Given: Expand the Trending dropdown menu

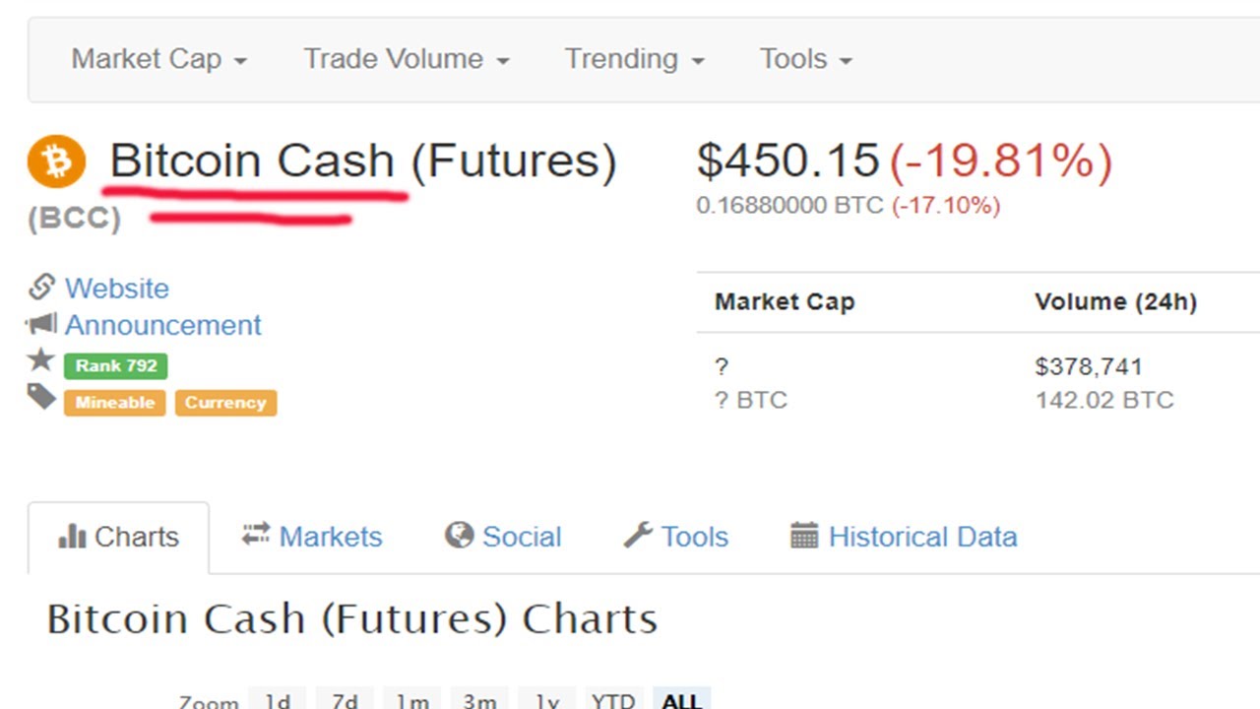Looking at the screenshot, I should 634,59.
